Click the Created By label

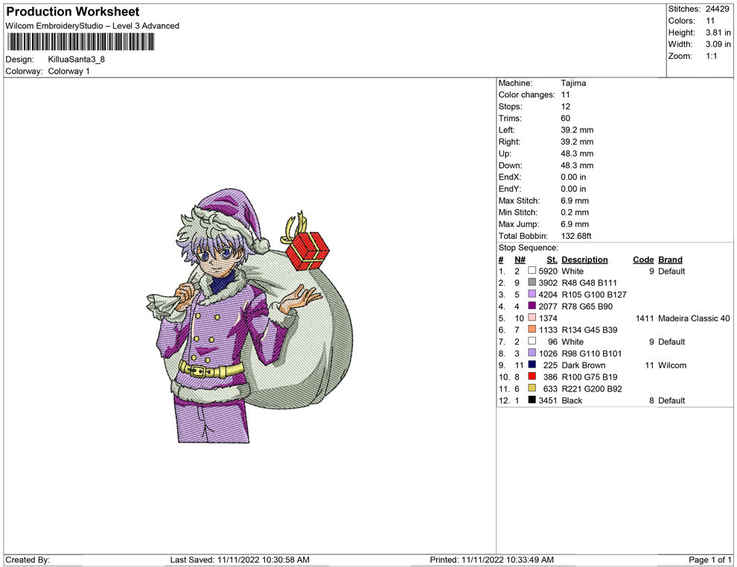[x=28, y=560]
